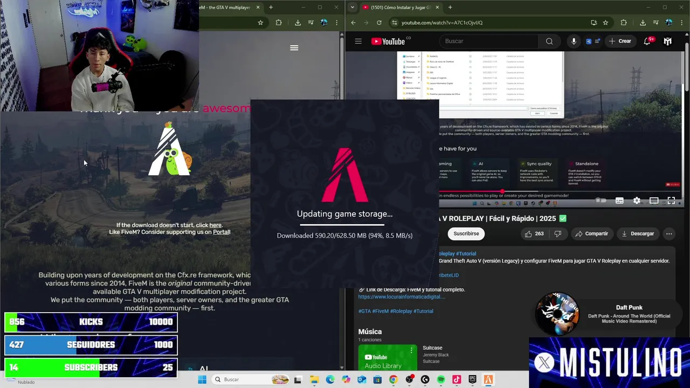Open Task View on the taskbar
The height and width of the screenshot is (388, 690).
[298, 379]
